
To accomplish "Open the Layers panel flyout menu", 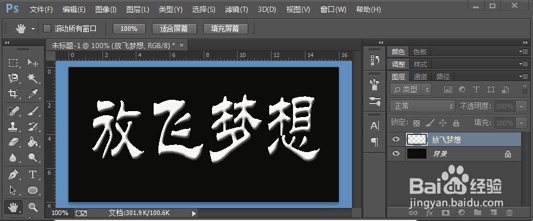I will [523, 76].
